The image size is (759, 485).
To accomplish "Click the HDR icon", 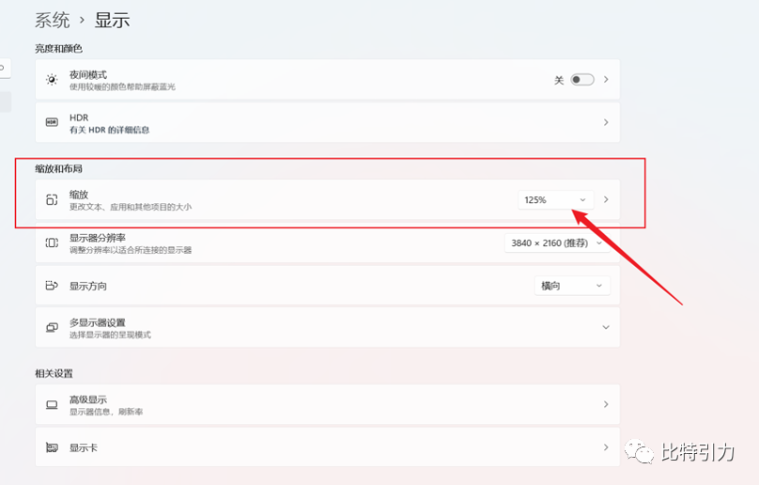I will pyautogui.click(x=52, y=123).
